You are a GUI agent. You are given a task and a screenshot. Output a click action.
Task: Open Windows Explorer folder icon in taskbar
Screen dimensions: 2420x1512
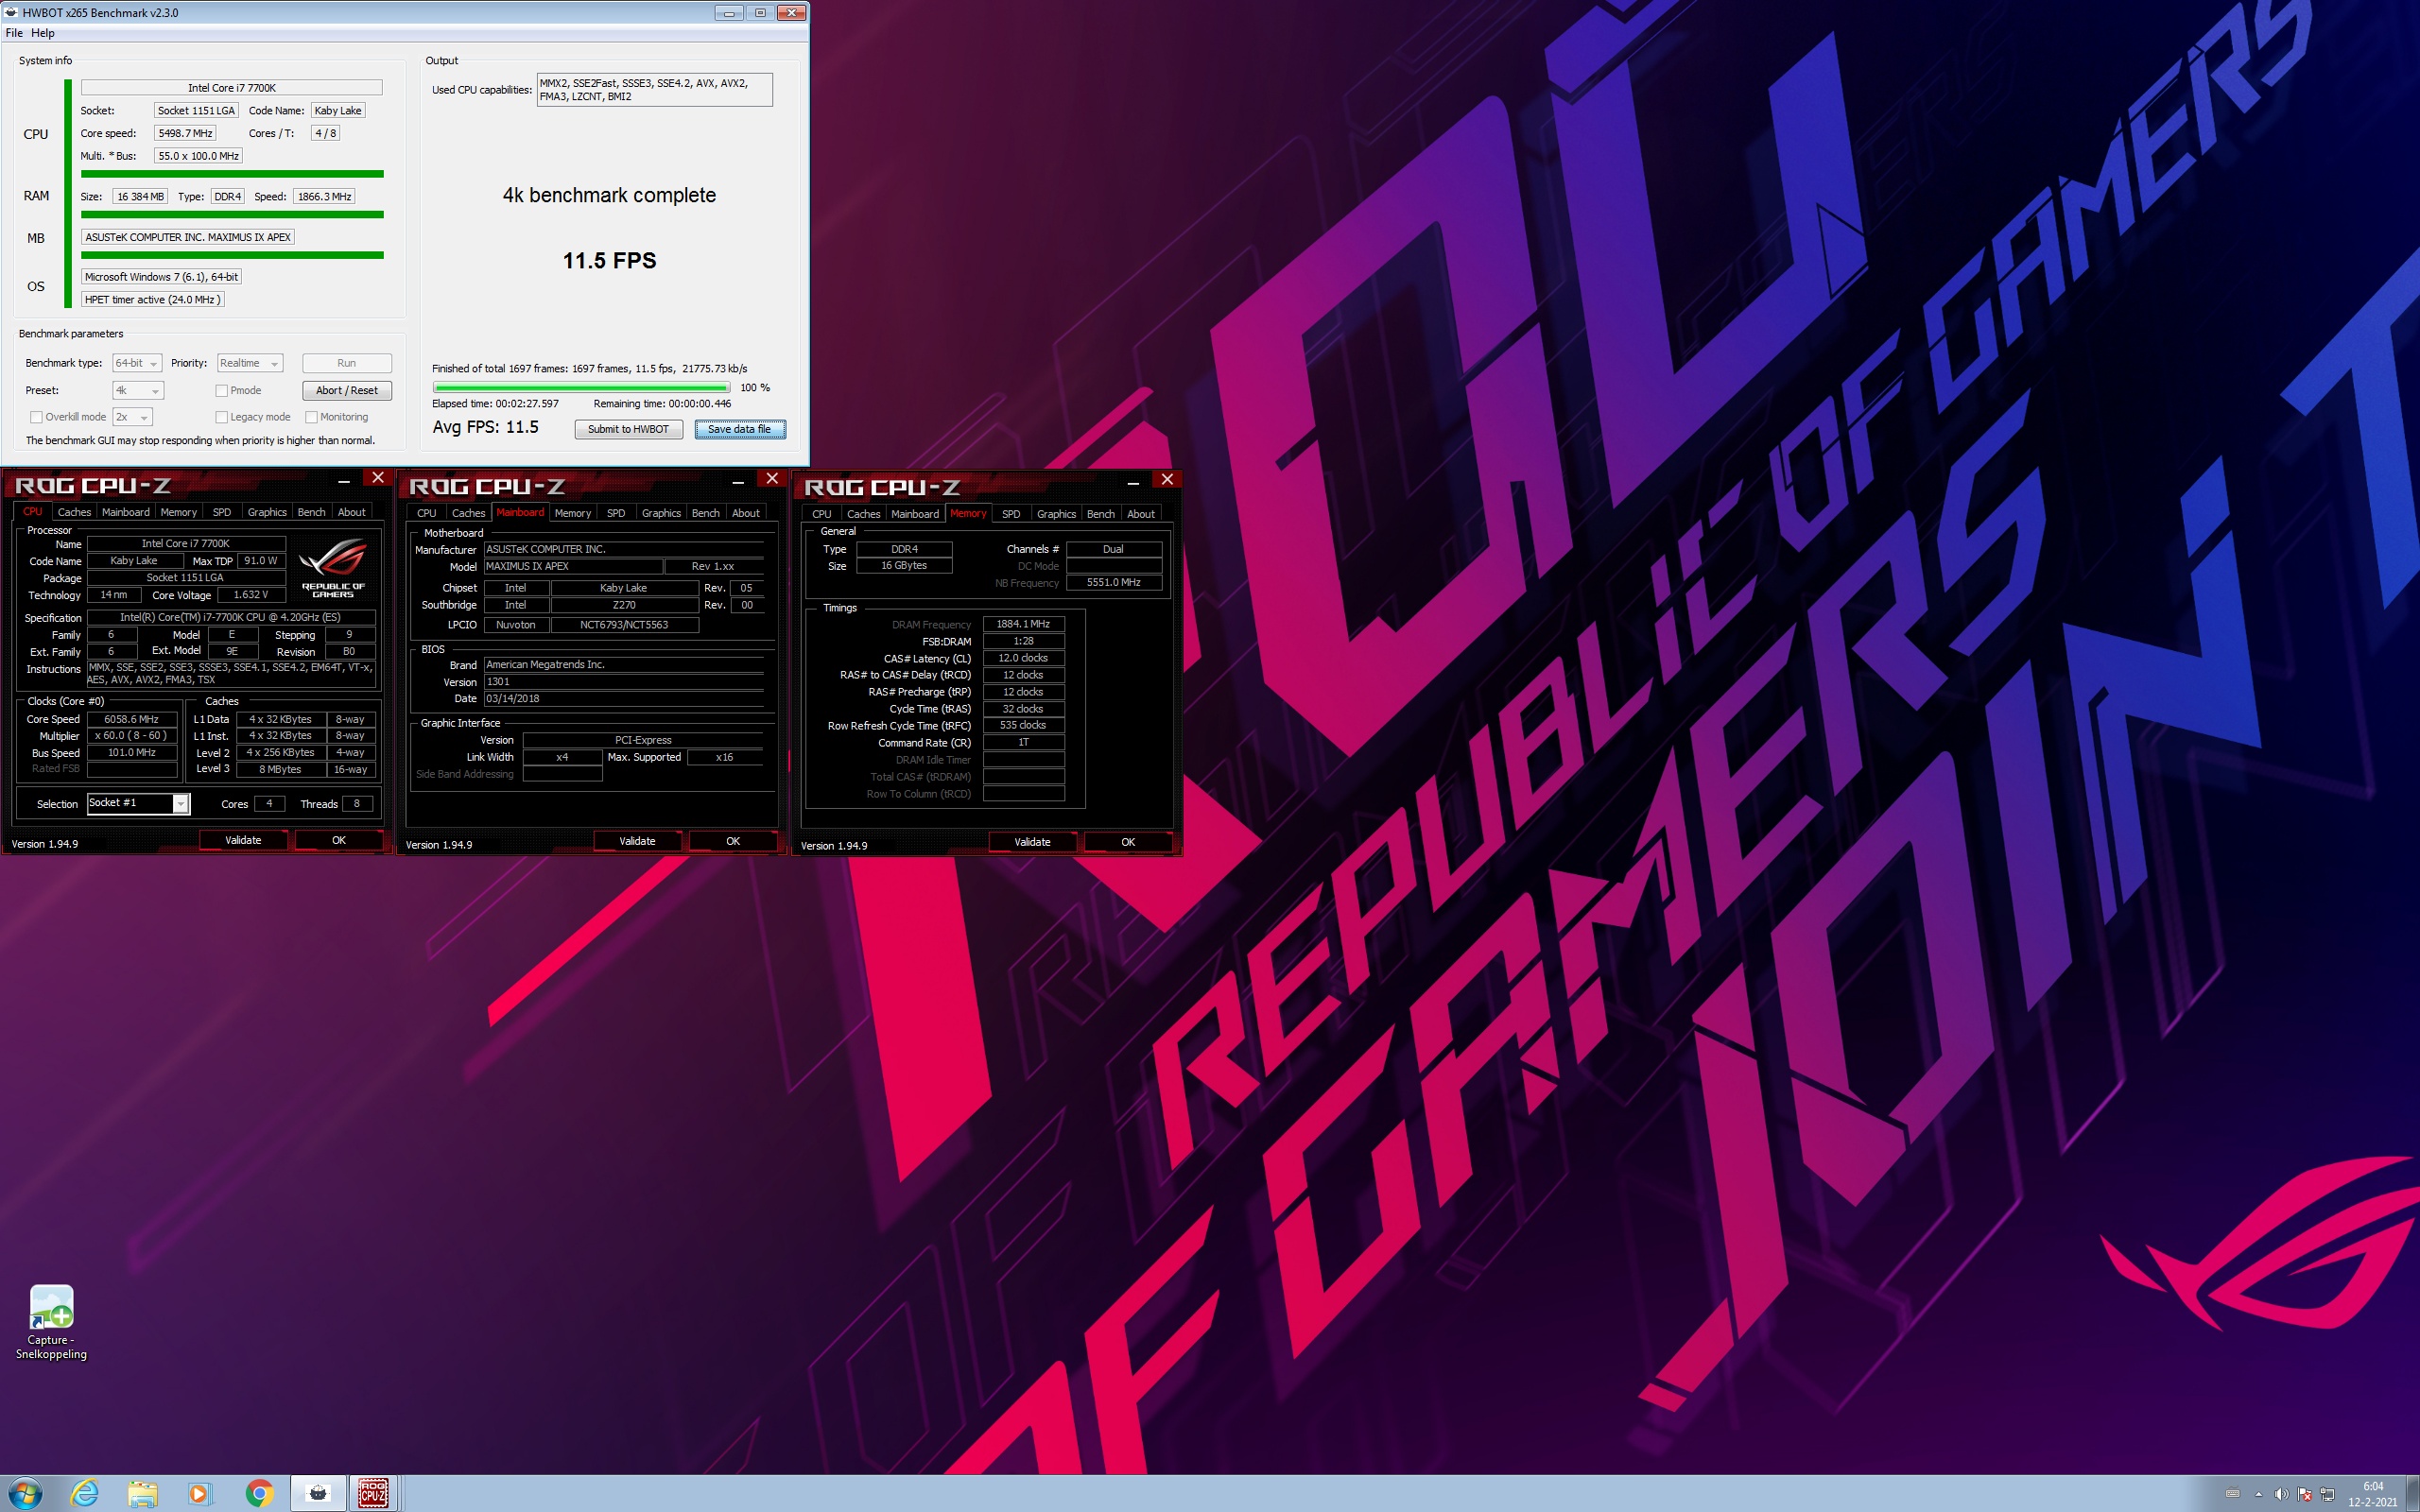(142, 1493)
